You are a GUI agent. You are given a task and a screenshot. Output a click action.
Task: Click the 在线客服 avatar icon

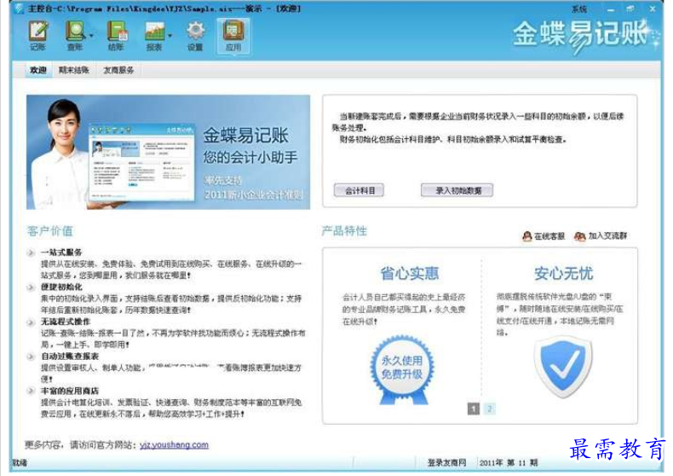[527, 235]
